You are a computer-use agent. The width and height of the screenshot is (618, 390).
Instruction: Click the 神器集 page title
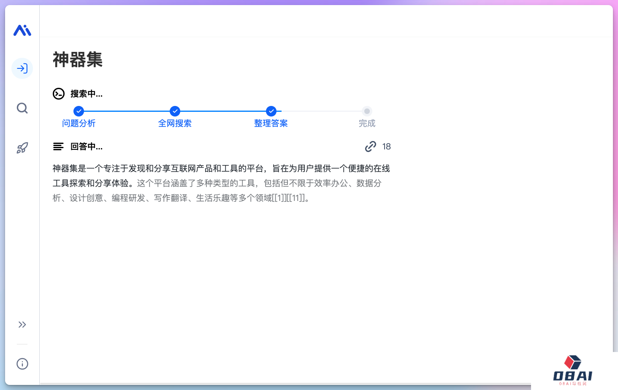pyautogui.click(x=78, y=60)
